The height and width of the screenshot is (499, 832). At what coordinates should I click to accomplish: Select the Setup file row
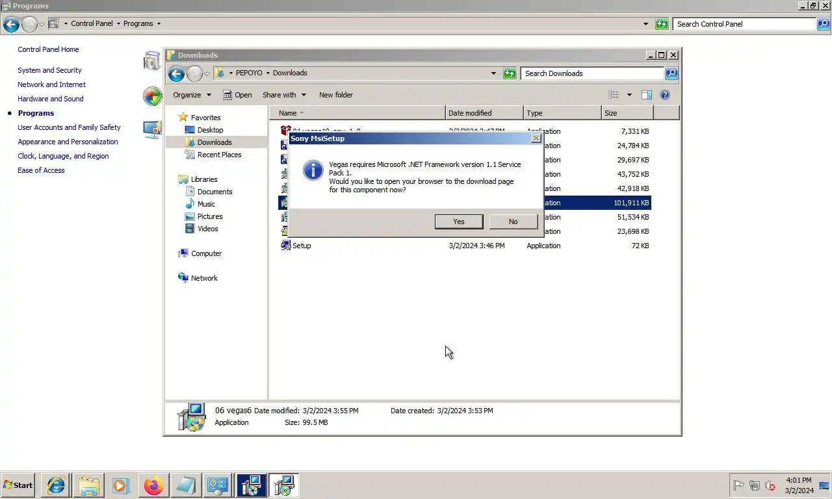tap(465, 246)
